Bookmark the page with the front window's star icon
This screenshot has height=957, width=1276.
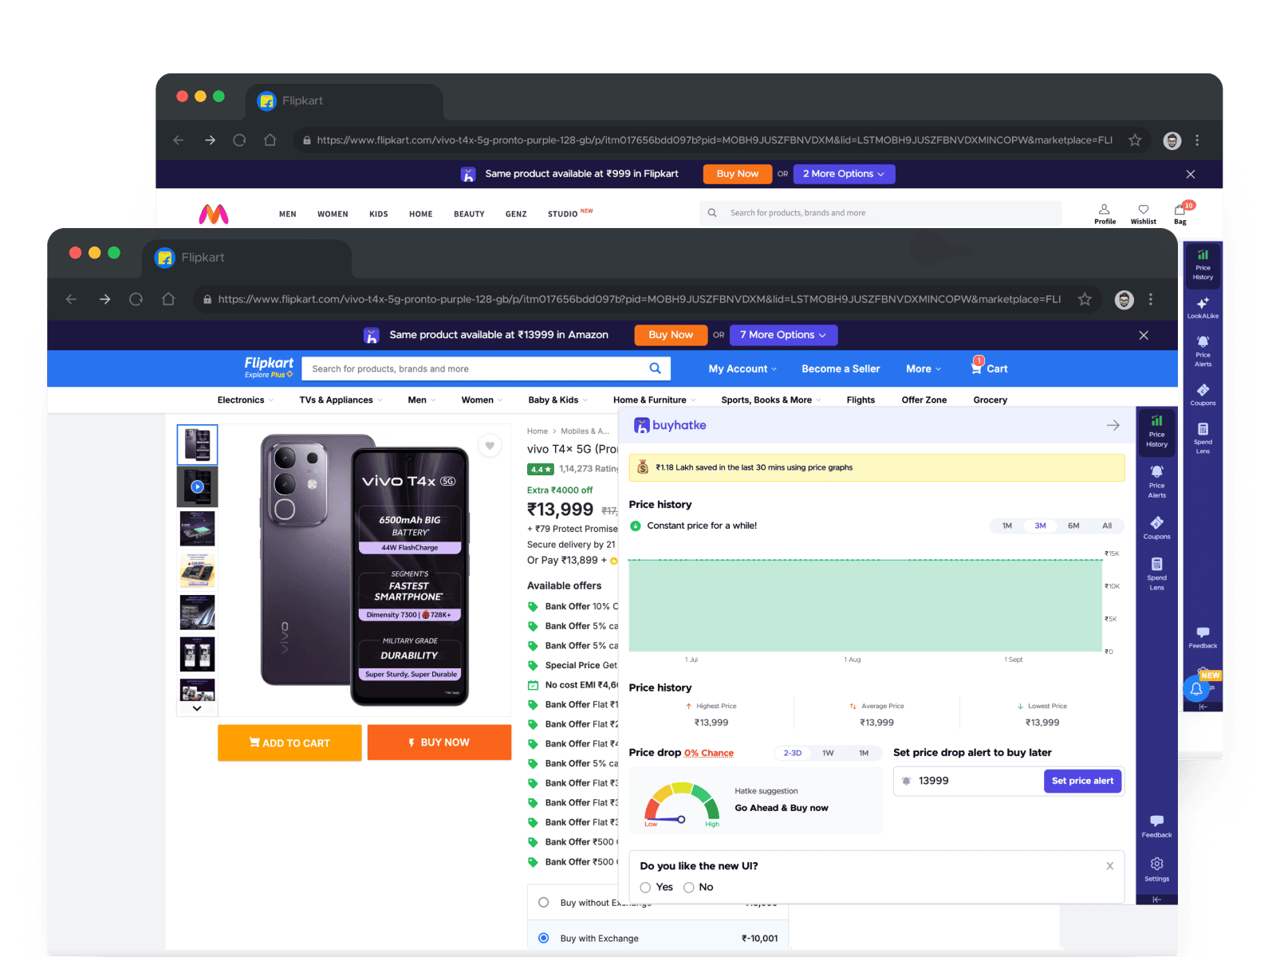1085,299
